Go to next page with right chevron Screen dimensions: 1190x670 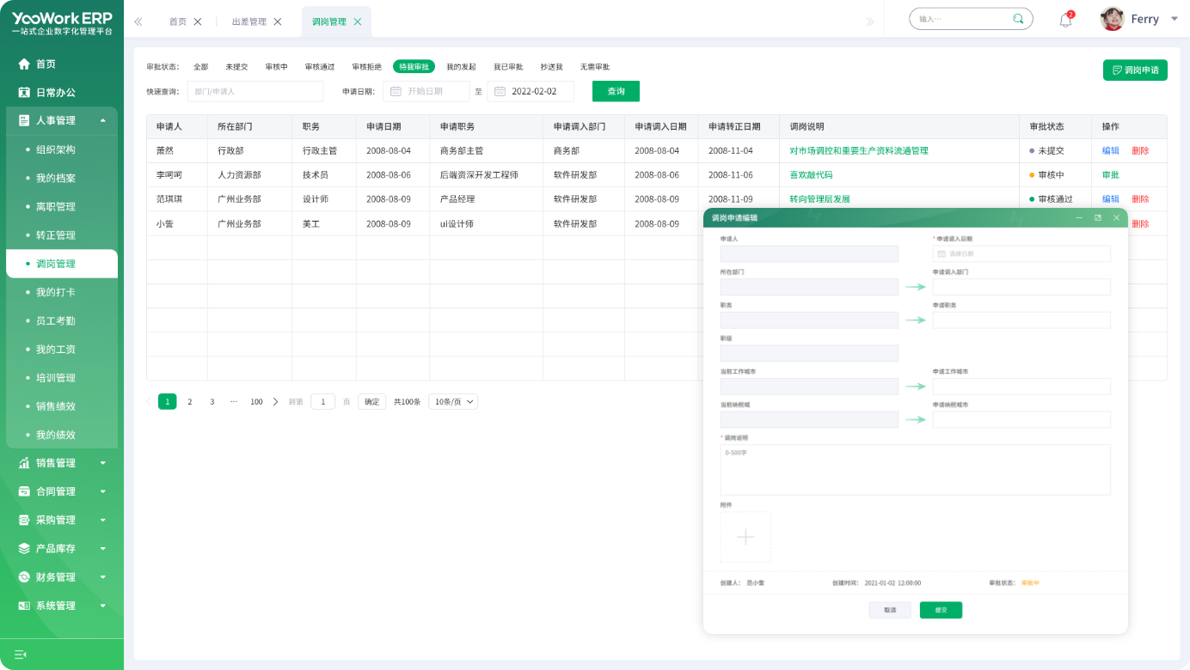tap(275, 401)
